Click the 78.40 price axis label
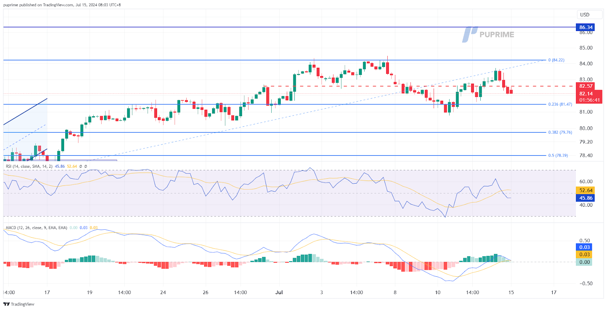Screen dimensions: 607x310 coord(586,156)
